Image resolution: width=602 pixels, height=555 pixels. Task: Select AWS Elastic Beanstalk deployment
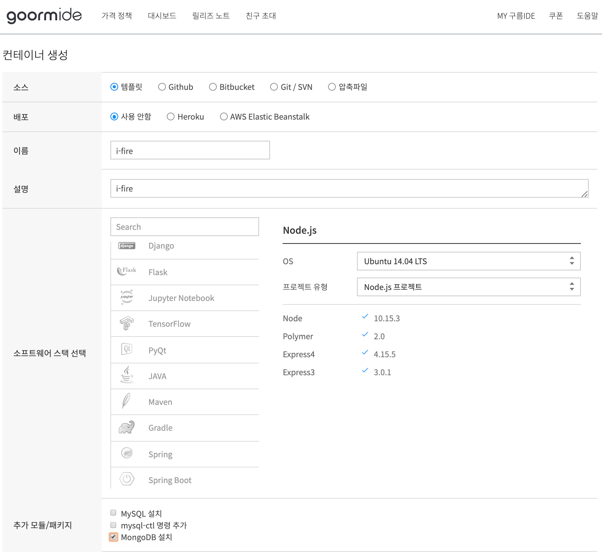[x=224, y=116]
